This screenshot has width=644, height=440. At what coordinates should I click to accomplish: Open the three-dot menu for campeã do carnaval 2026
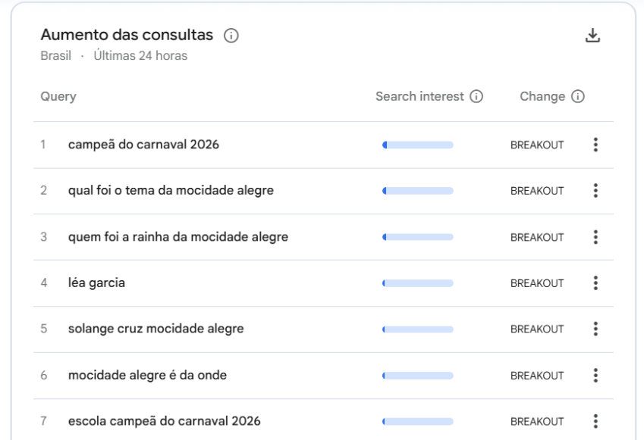[x=595, y=144]
